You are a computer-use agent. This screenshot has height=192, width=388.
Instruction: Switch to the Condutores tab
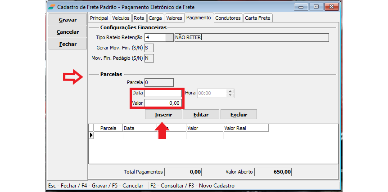tap(228, 18)
